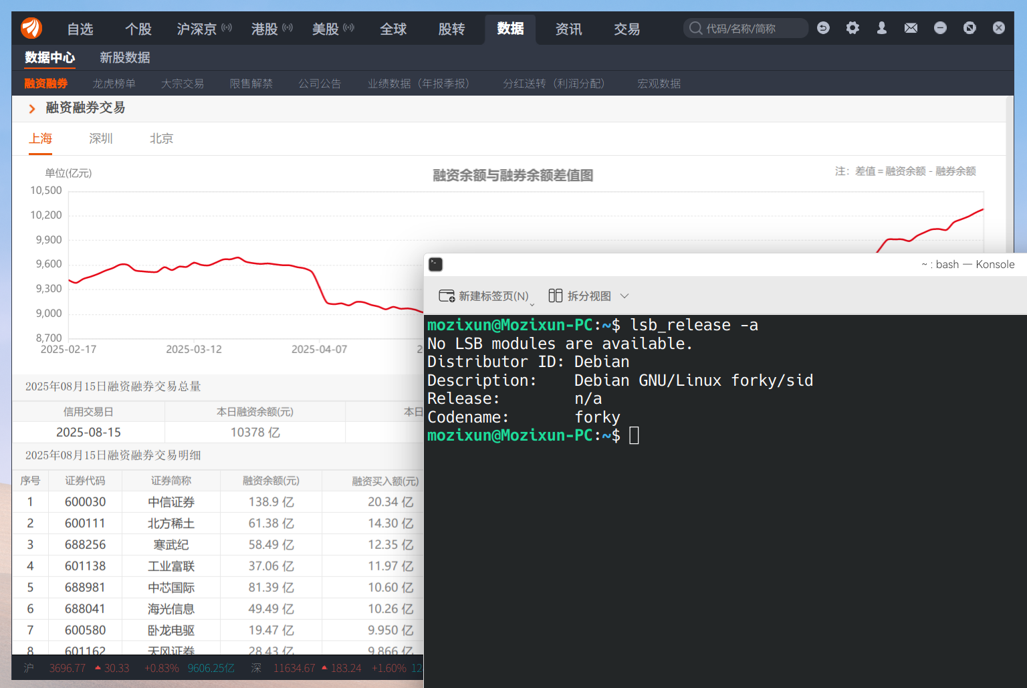Open the user account icon
Viewport: 1027px width, 688px height.
(882, 28)
